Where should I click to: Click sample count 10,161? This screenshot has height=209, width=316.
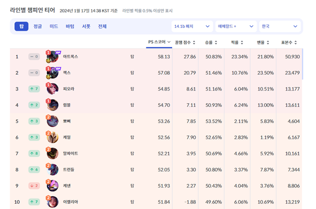pyautogui.click(x=292, y=153)
